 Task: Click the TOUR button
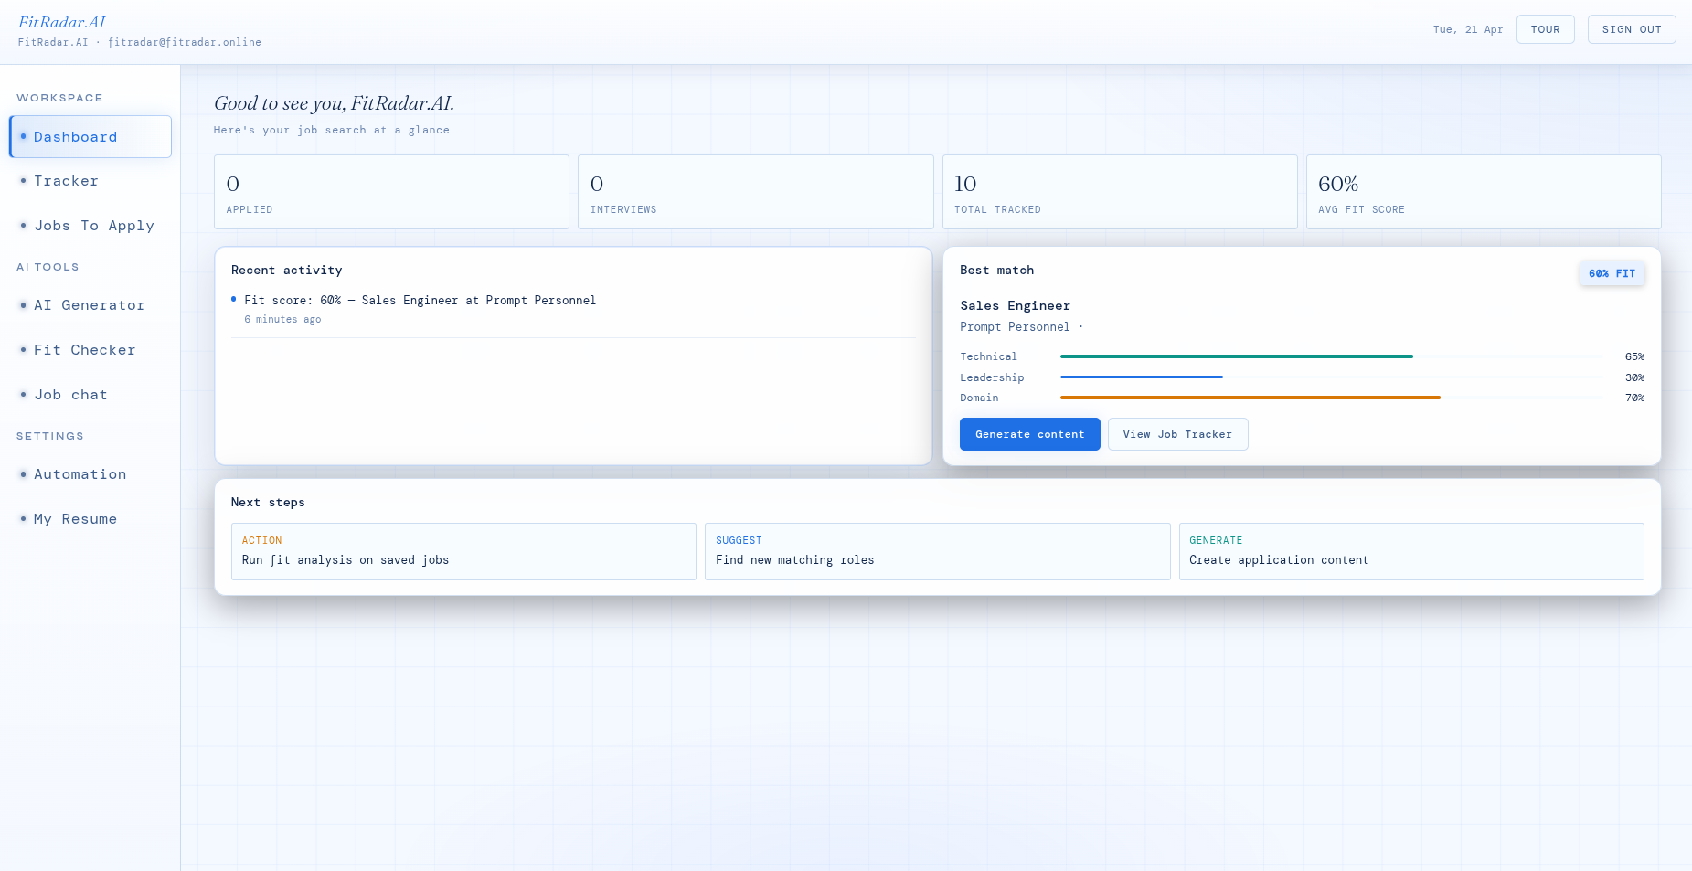click(1546, 29)
